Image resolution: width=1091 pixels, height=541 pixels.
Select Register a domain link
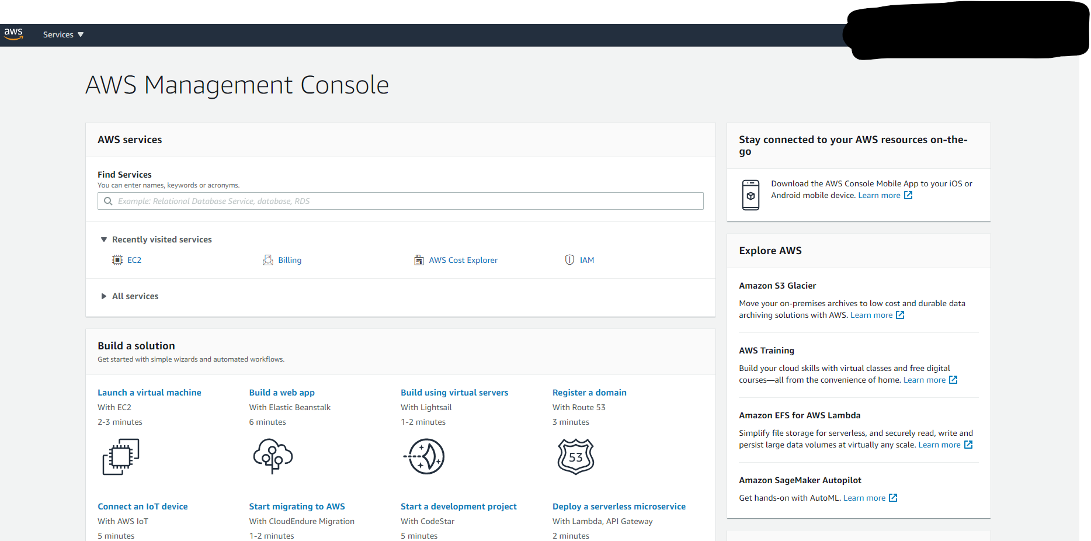589,393
